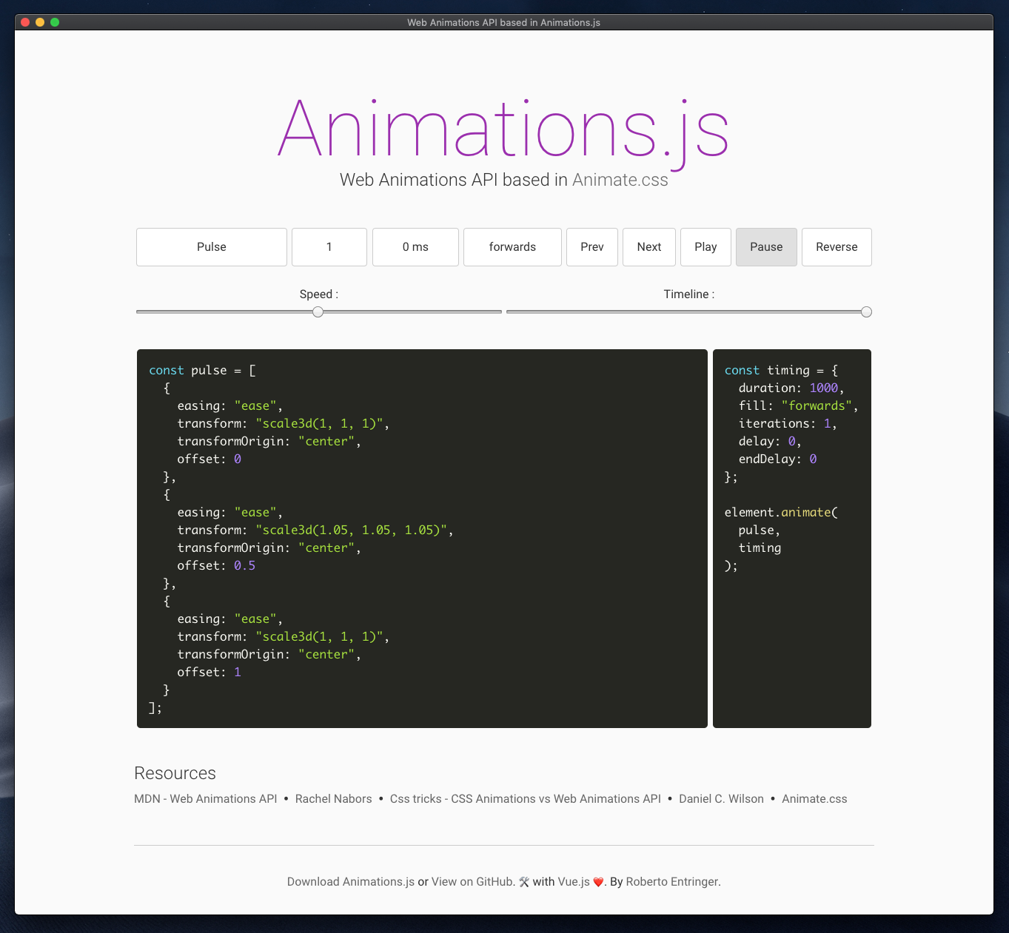Screen dimensions: 1009x933
Task: Click the 'duration: 1000,' line in timing code
Action: pyautogui.click(x=791, y=388)
